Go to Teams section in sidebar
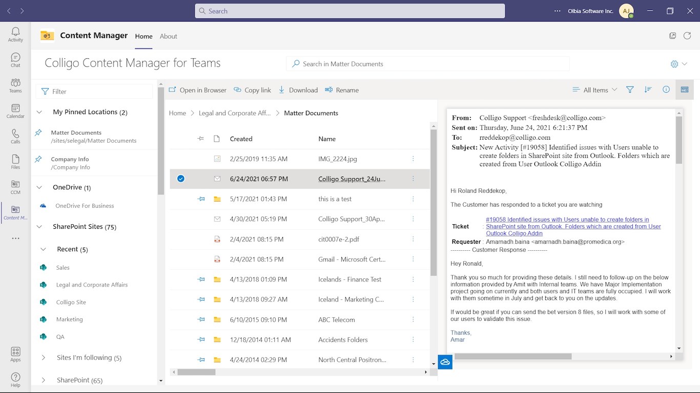This screenshot has width=700, height=393. (x=15, y=85)
